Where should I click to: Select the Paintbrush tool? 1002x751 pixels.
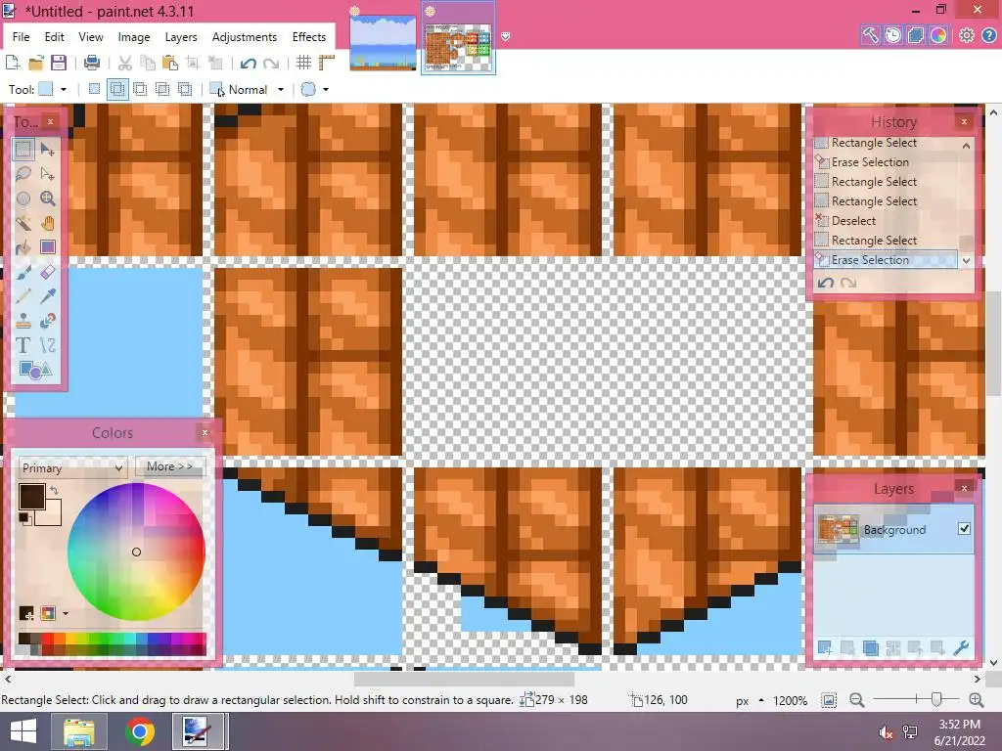pyautogui.click(x=23, y=272)
